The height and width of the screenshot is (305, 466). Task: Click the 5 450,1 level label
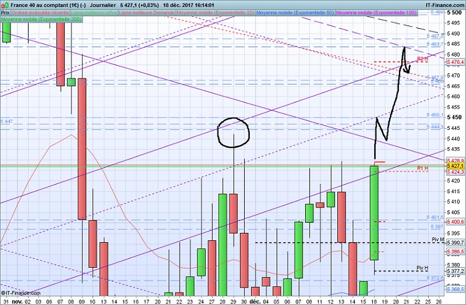point(435,115)
